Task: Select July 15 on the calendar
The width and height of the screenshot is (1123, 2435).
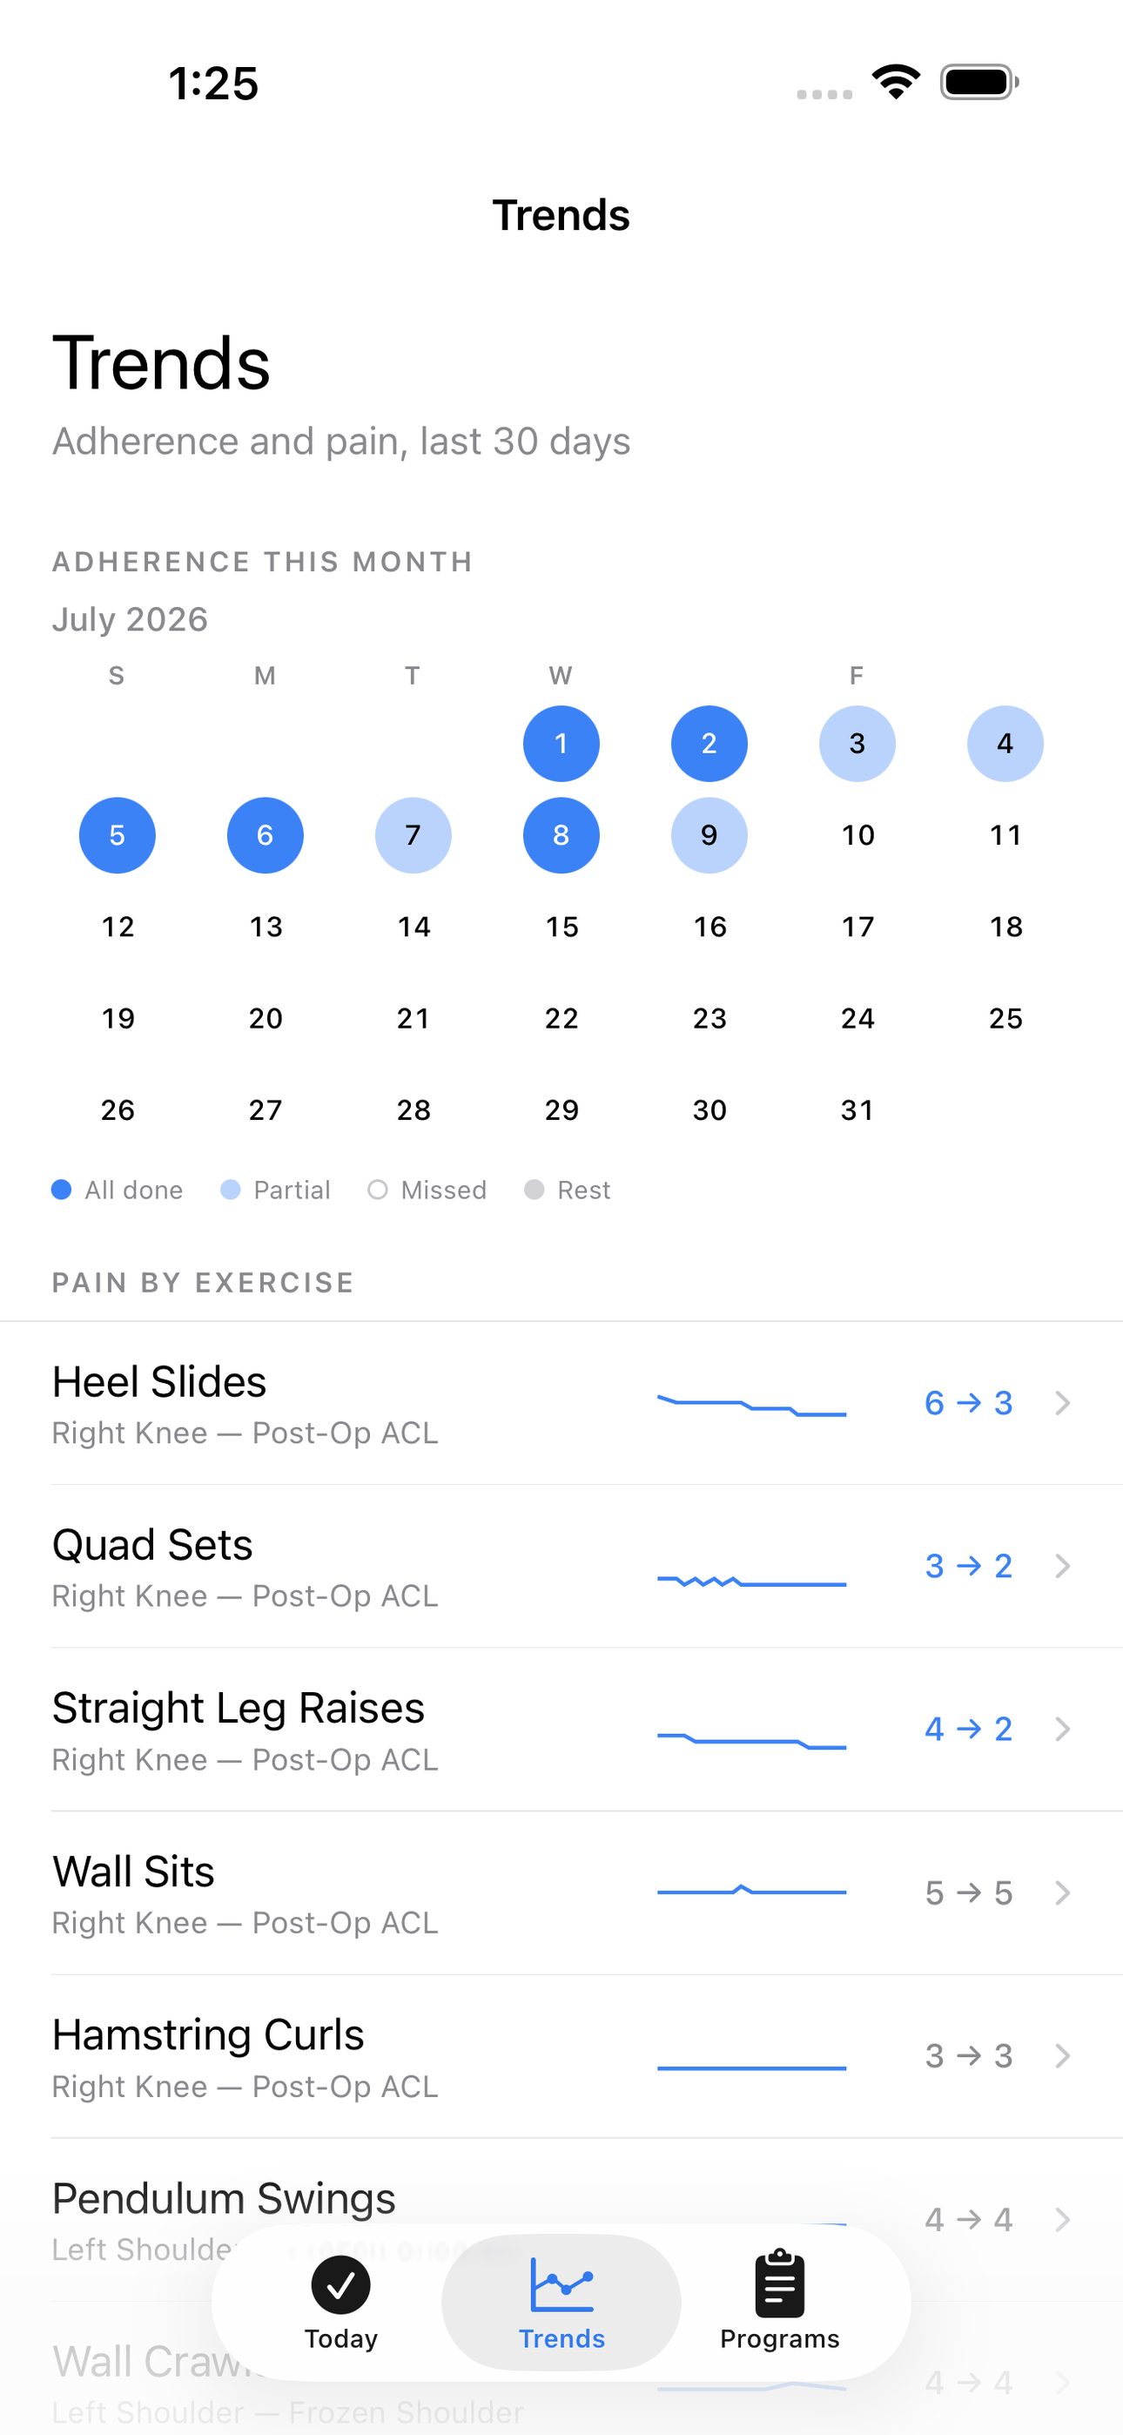Action: [x=561, y=927]
